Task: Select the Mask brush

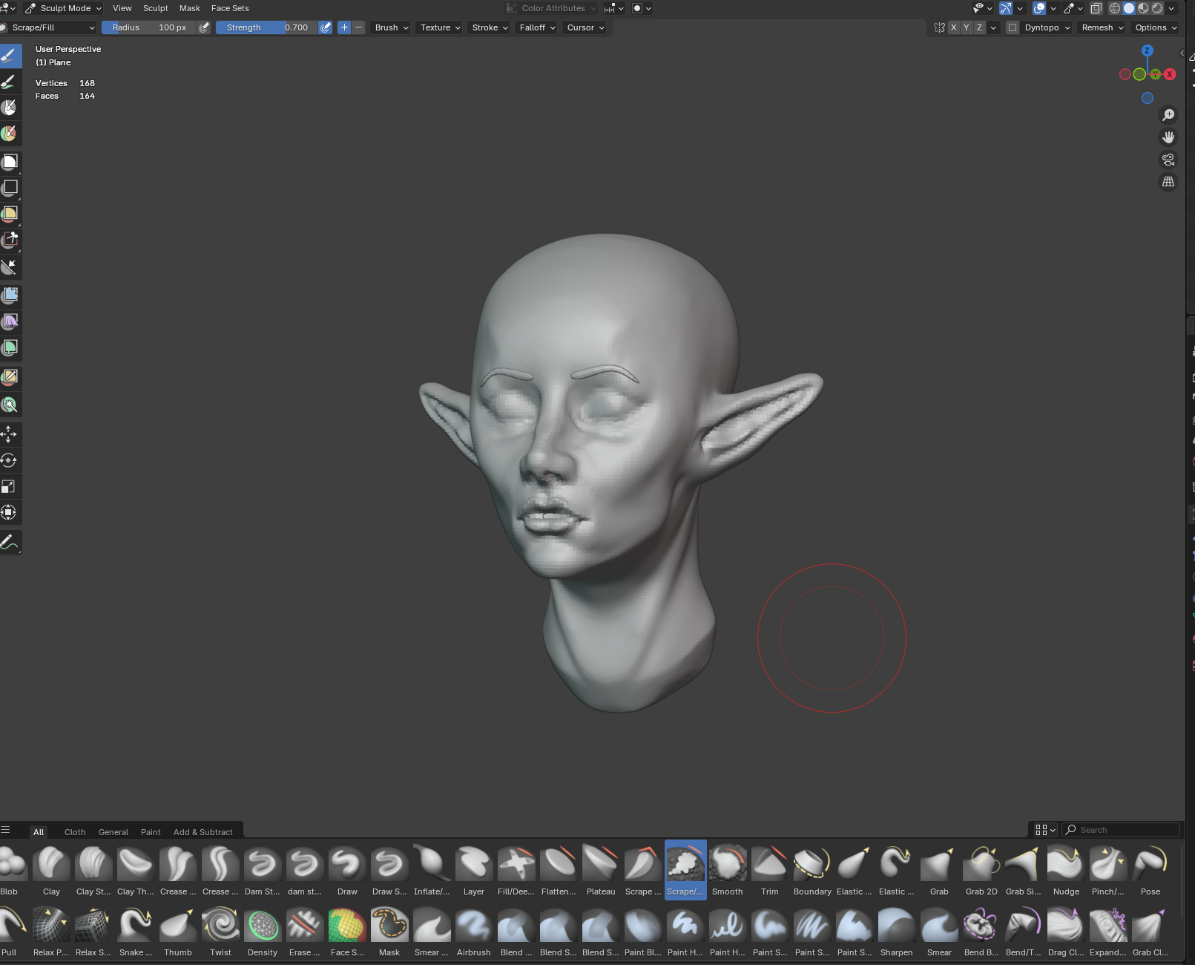Action: (389, 931)
